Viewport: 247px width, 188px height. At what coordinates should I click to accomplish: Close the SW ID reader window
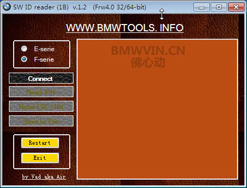click(x=236, y=7)
